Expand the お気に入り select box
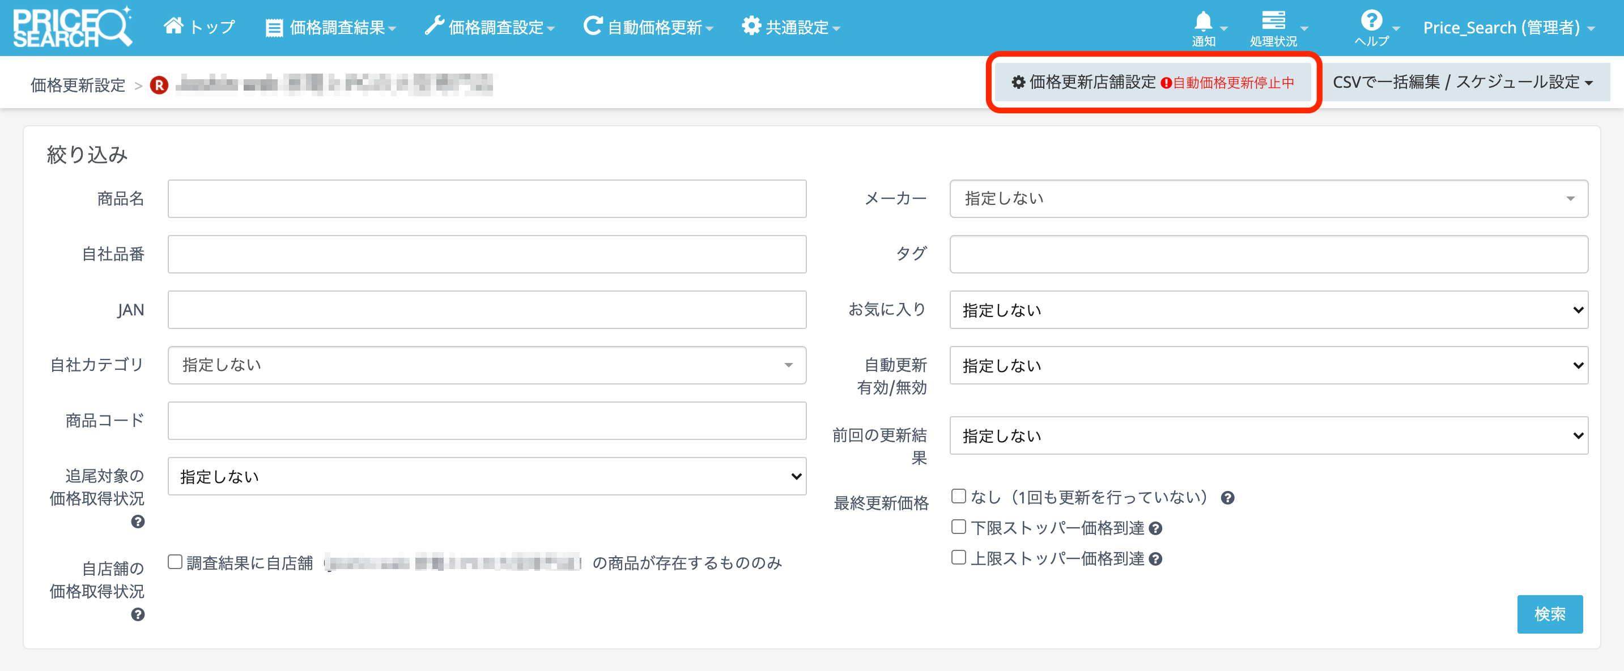Image resolution: width=1624 pixels, height=671 pixels. (x=1268, y=310)
